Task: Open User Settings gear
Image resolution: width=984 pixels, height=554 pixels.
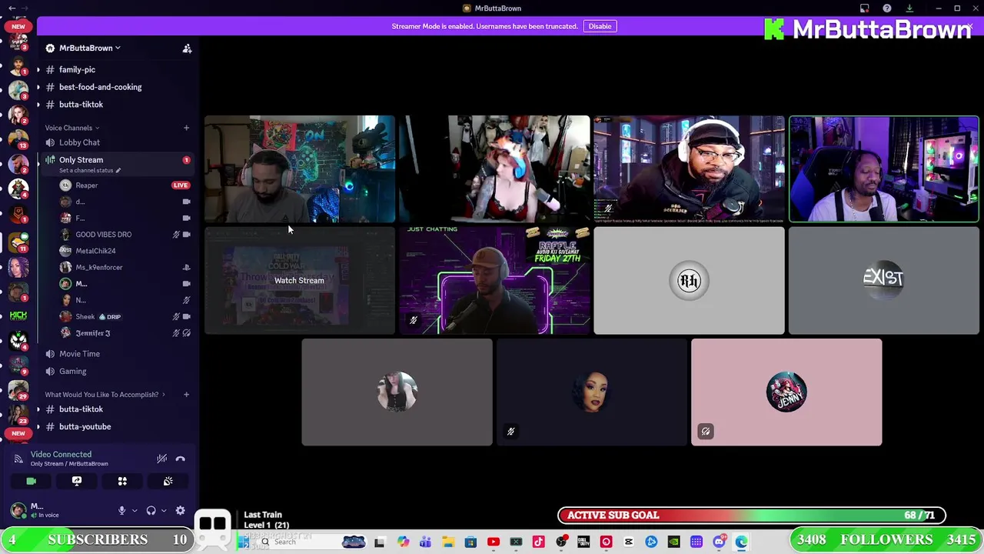Action: click(x=180, y=511)
